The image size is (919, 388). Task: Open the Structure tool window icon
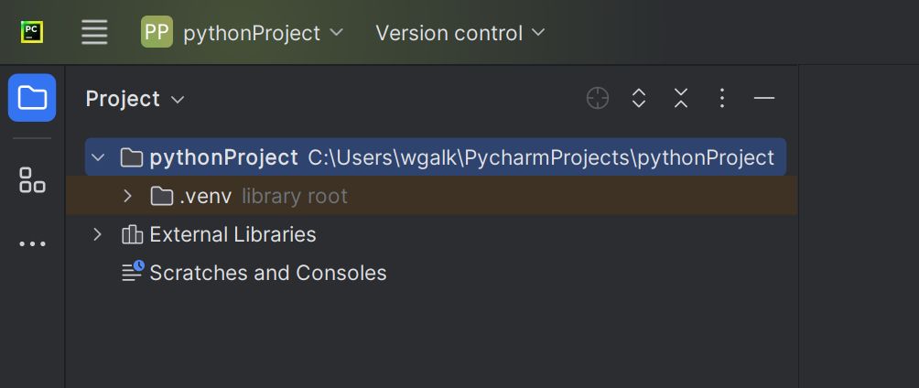32,179
